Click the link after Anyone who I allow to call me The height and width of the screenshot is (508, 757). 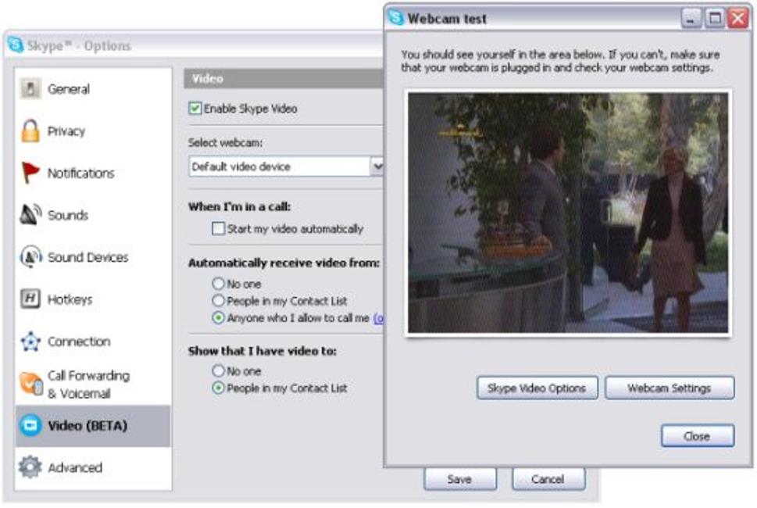(x=379, y=318)
